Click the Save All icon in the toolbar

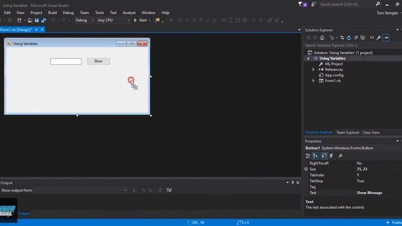tap(43, 20)
